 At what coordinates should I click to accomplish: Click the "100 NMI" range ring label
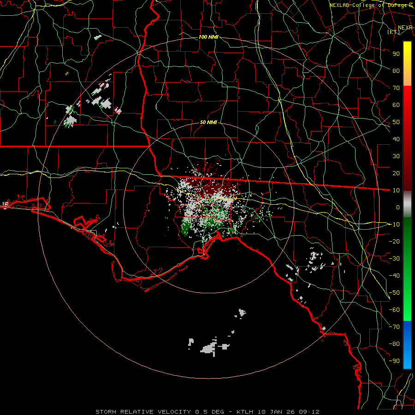[x=208, y=37]
